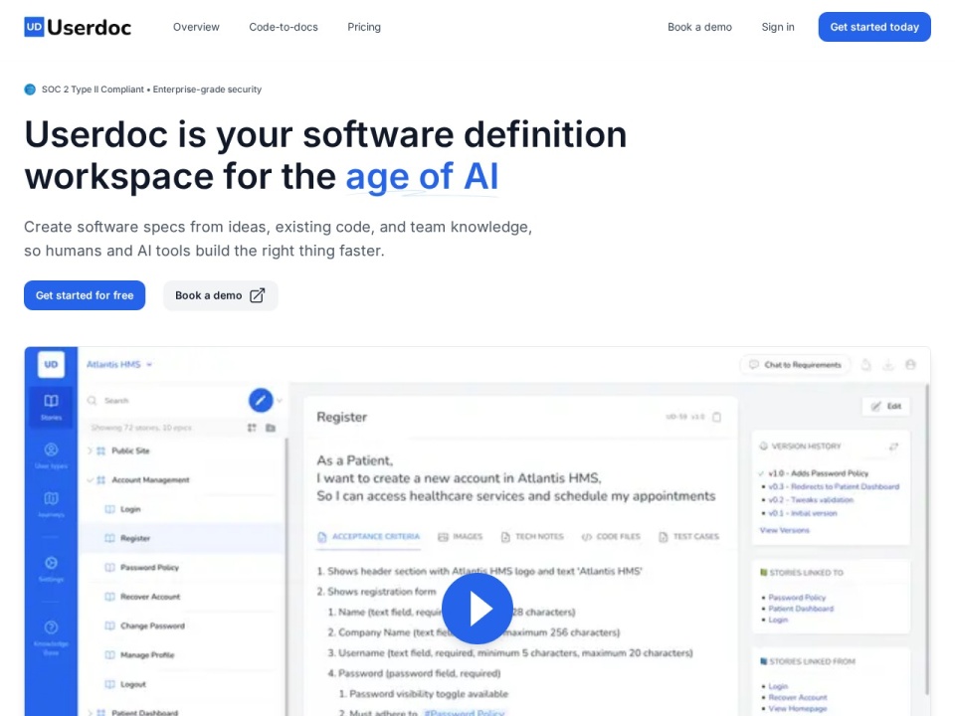The width and height of the screenshot is (955, 716).
Task: Click the SOC 2 compliance badge icon
Action: [x=30, y=89]
